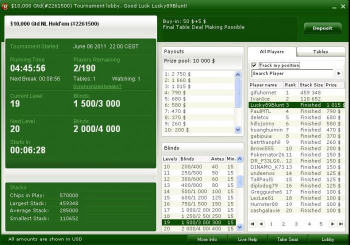Open Live Help
Viewport: 350px width, 245px height.
tap(247, 239)
